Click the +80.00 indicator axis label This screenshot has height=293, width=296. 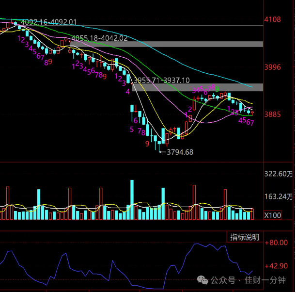[276, 243]
